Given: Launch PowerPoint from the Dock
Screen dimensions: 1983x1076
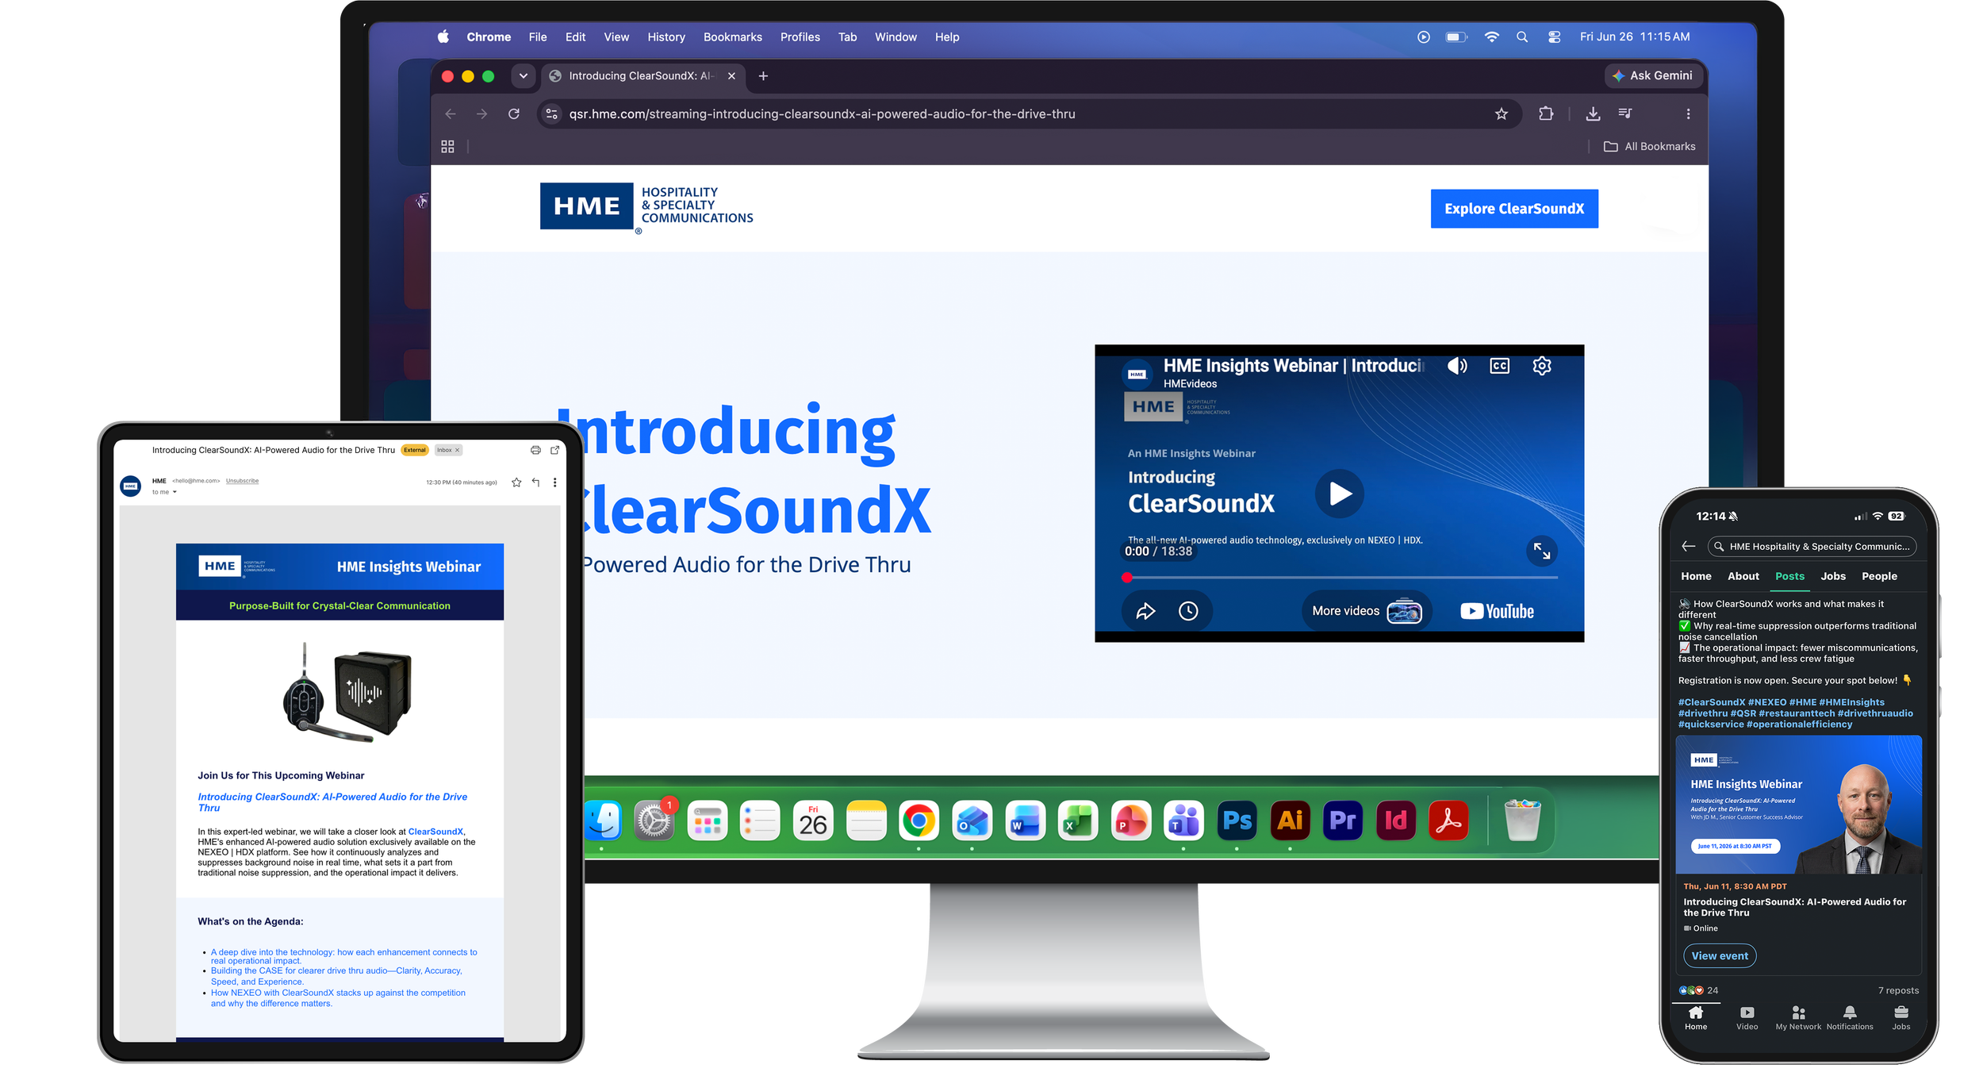Looking at the screenshot, I should tap(1131, 820).
